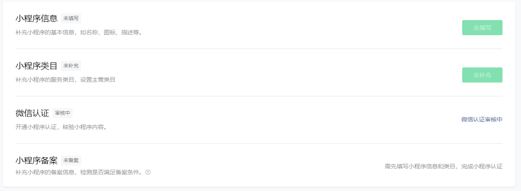521x191 pixels.
Task: Select the 小程序类目 heading
Action: click(37, 66)
